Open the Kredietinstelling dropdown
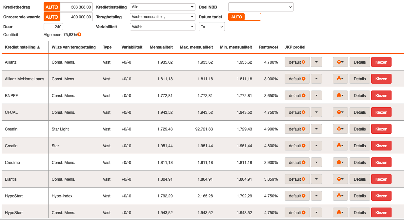The height and width of the screenshot is (220, 404). click(x=162, y=7)
